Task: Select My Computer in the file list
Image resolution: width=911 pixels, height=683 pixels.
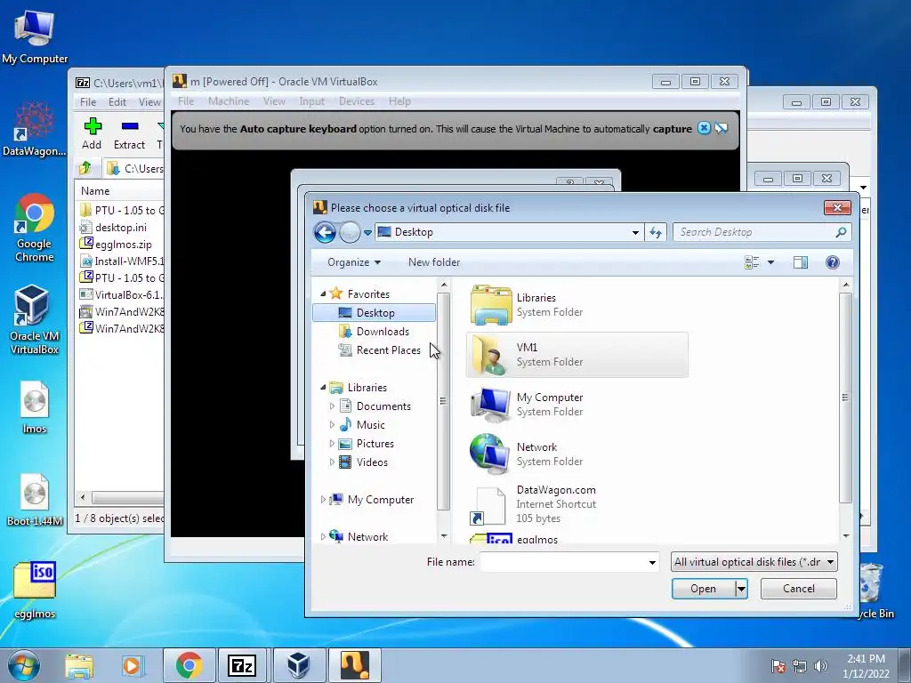Action: click(576, 405)
